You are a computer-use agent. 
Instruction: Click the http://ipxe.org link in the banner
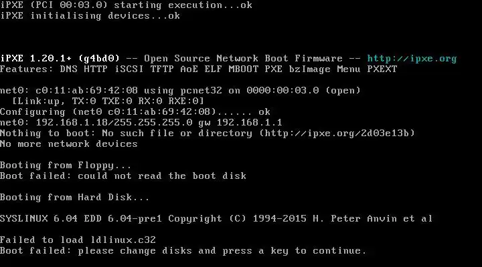[412, 58]
